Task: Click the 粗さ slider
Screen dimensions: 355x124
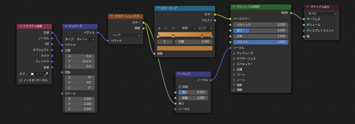Action: click(x=261, y=30)
